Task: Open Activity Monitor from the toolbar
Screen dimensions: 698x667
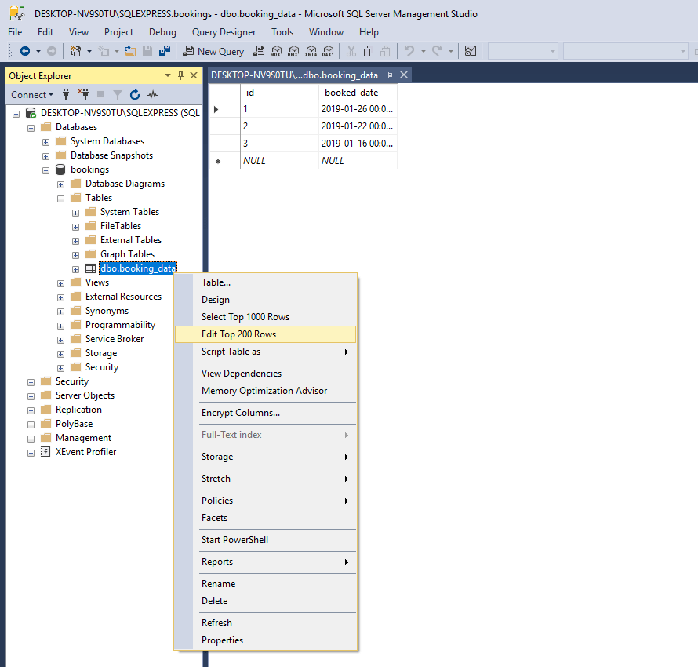Action: click(470, 51)
